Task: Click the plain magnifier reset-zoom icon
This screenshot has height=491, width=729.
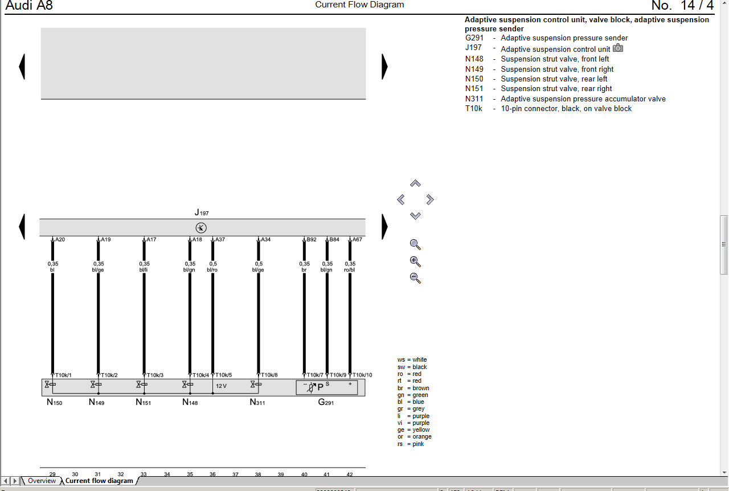Action: coord(415,245)
